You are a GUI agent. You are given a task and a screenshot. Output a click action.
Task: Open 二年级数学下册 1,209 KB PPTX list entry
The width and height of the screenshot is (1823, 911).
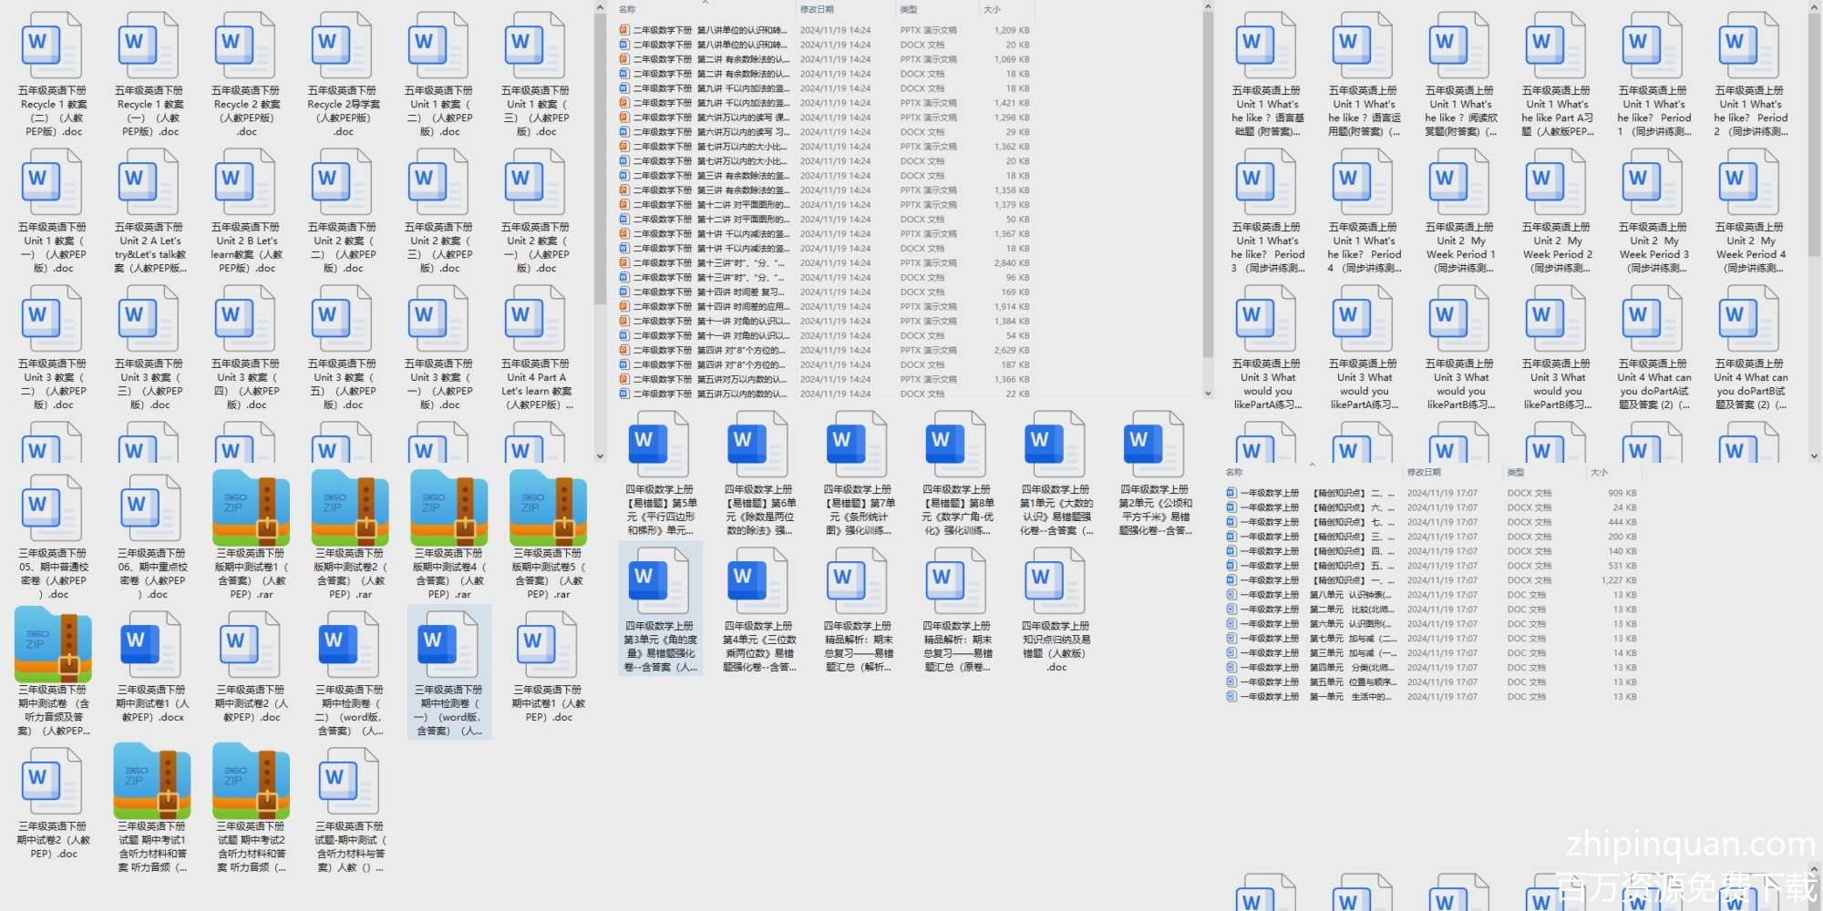(x=709, y=30)
